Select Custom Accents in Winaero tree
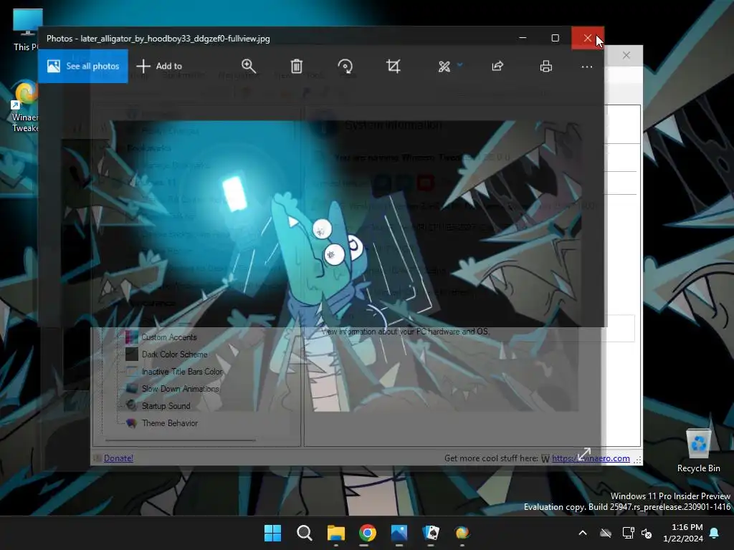Screen dimensions: 734x550 pos(169,337)
